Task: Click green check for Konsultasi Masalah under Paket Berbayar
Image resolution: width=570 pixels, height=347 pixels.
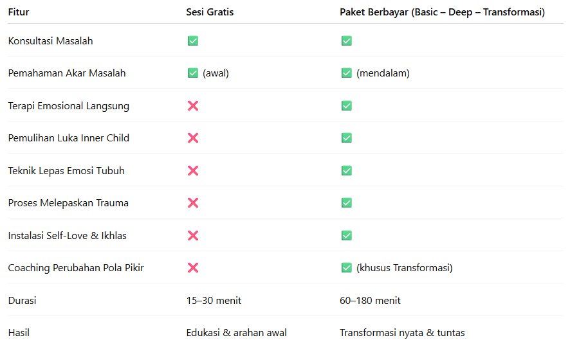Action: coord(346,40)
